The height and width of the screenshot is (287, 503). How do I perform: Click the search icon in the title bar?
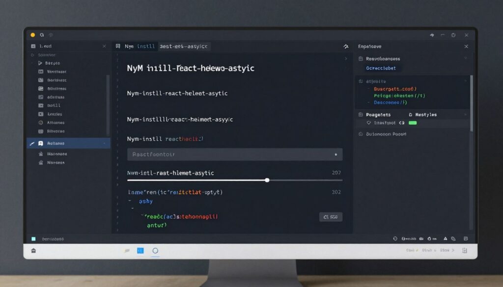coord(42,35)
